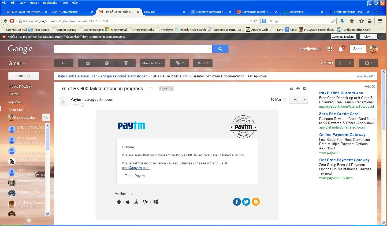Open Paytm's Facebook page icon
Screen dimensions: 387x226
coord(237,202)
